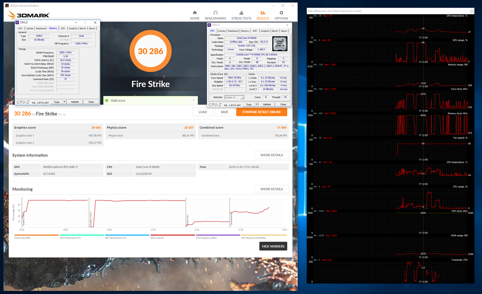Open Graphics tab in right CPU-Z window

pyautogui.click(x=265, y=31)
